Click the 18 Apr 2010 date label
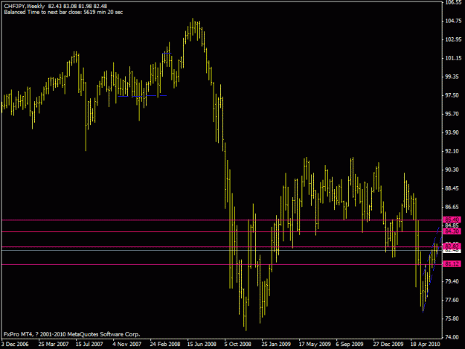The image size is (465, 349). coord(425,344)
